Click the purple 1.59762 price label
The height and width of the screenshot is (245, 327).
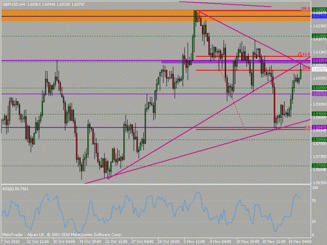[x=320, y=94]
